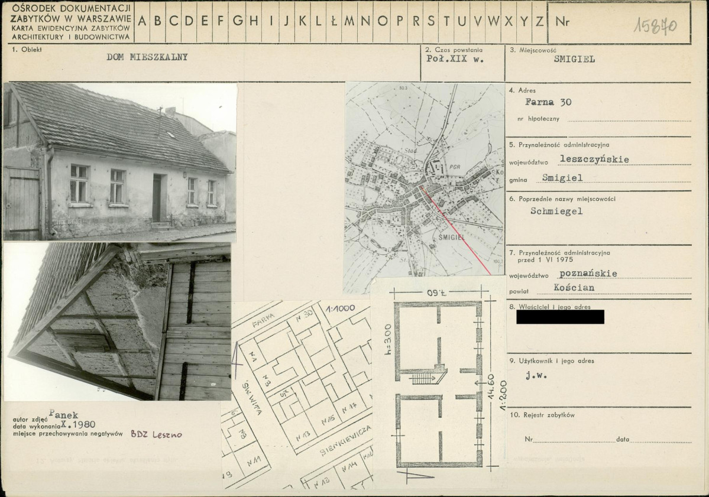Click the 1:1000 site plan drawing
The height and width of the screenshot is (497, 709).
[297, 395]
